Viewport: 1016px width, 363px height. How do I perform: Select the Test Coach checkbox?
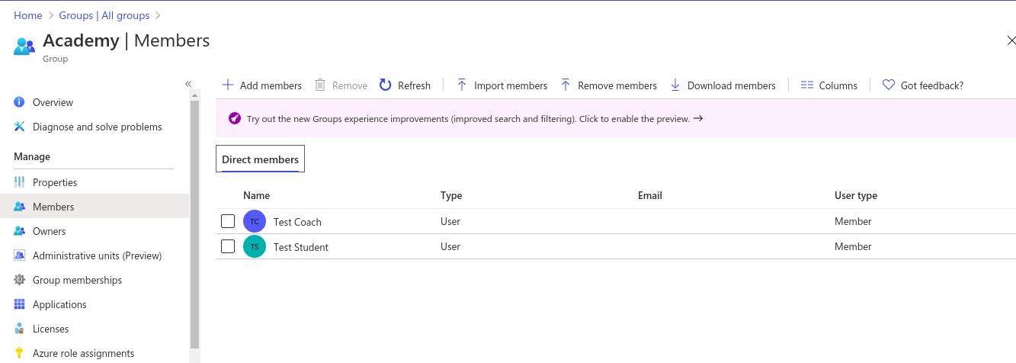[x=228, y=221]
